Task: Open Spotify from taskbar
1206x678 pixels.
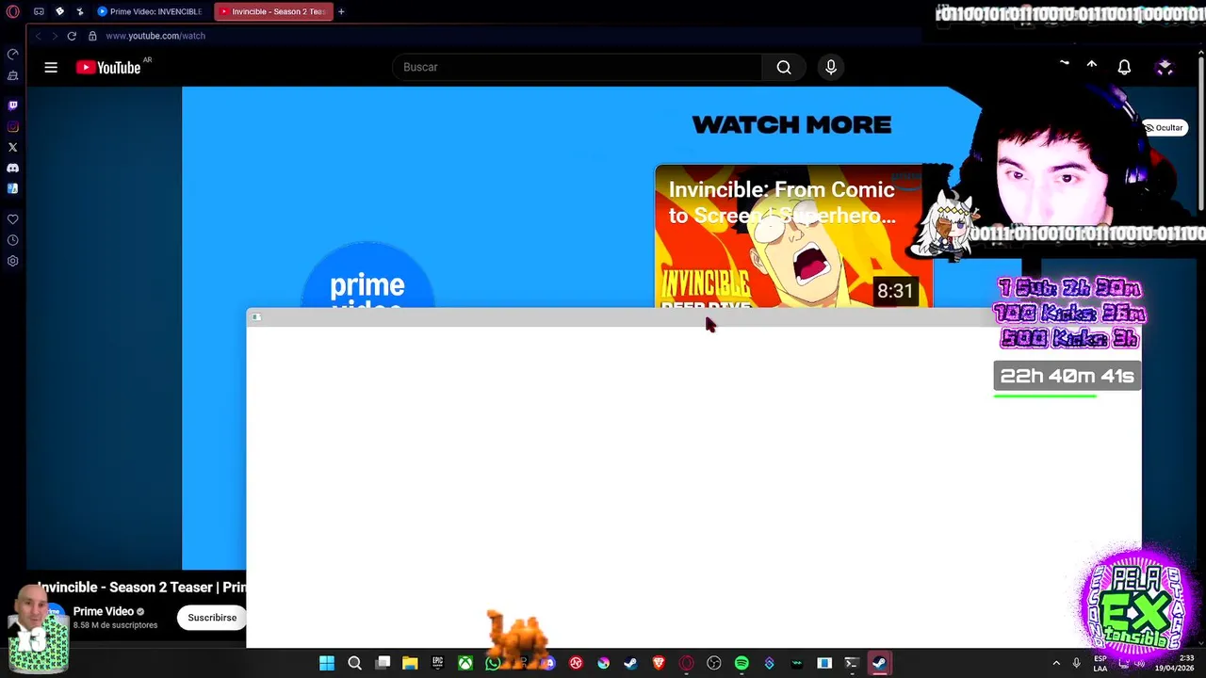Action: pyautogui.click(x=742, y=663)
